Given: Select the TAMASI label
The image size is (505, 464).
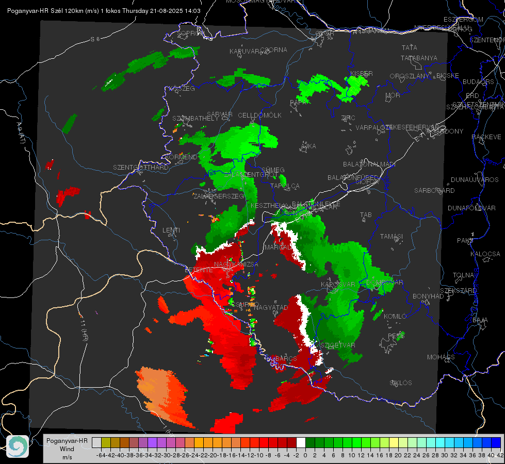Looking at the screenshot, I should (x=392, y=236).
